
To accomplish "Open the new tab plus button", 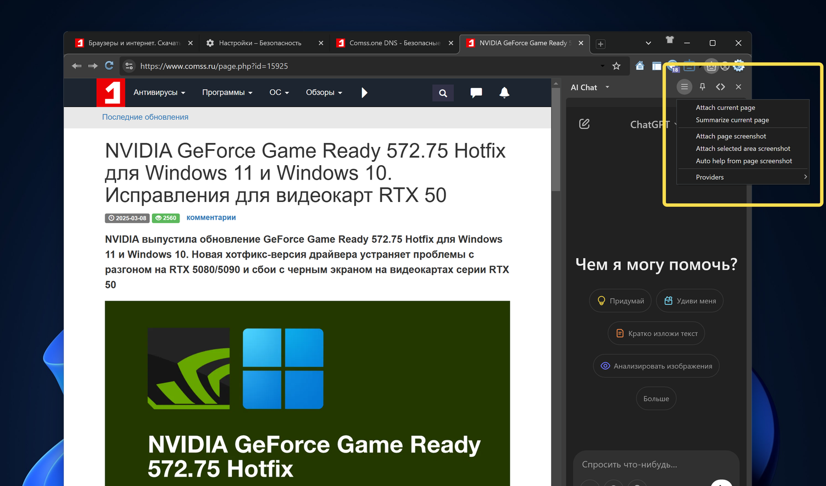I will pos(601,44).
